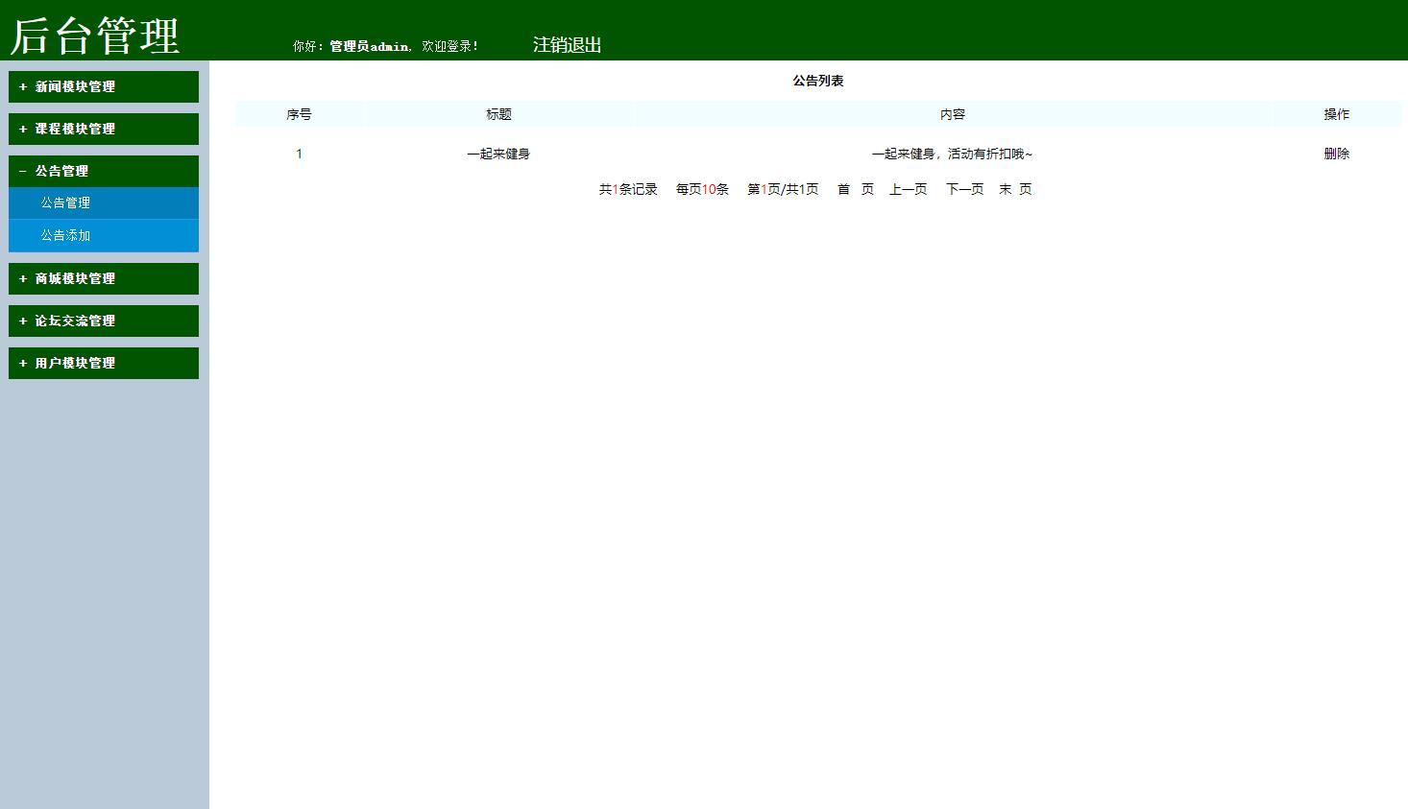Image resolution: width=1408 pixels, height=809 pixels.
Task: Expand the 商城模块管理 plus icon
Action: (22, 278)
